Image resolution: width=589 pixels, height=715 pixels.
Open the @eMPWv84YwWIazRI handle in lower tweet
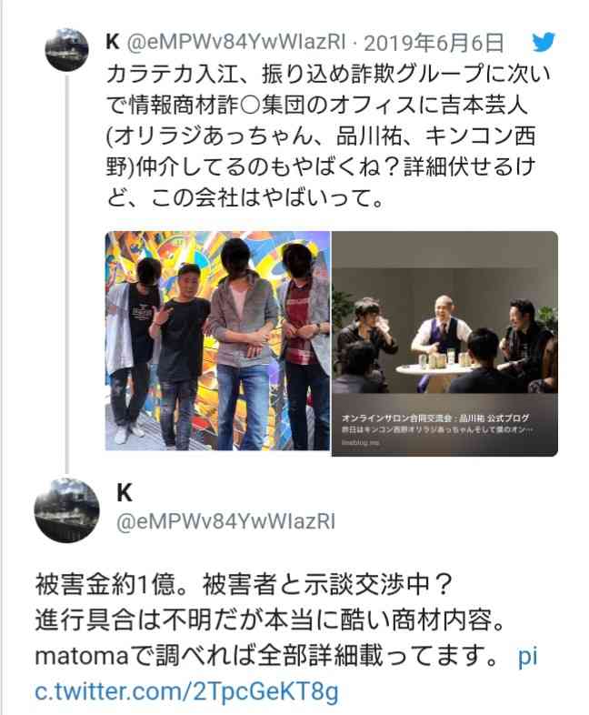click(226, 521)
